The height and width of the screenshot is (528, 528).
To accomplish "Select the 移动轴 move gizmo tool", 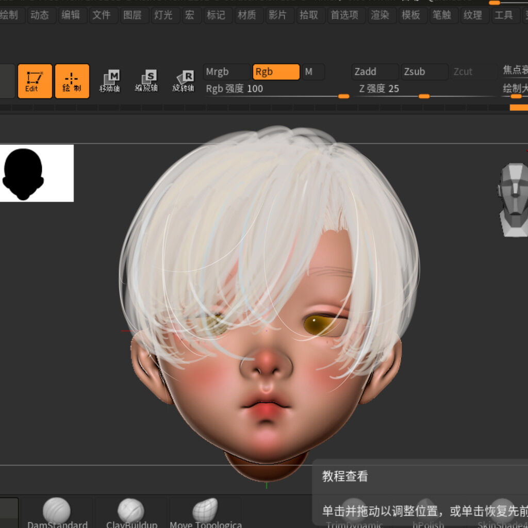I will point(109,81).
